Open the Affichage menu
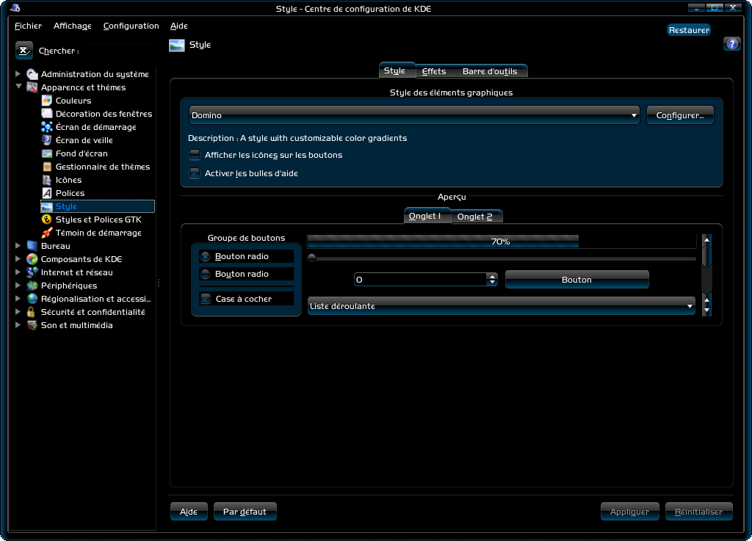The width and height of the screenshot is (752, 541). tap(73, 26)
